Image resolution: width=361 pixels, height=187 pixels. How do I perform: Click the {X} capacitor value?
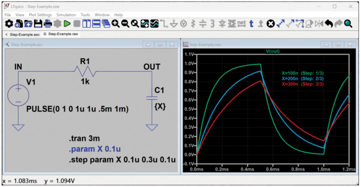pyautogui.click(x=160, y=107)
